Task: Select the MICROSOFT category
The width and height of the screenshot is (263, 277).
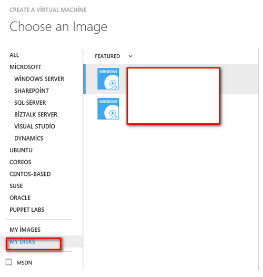Action: (x=25, y=67)
